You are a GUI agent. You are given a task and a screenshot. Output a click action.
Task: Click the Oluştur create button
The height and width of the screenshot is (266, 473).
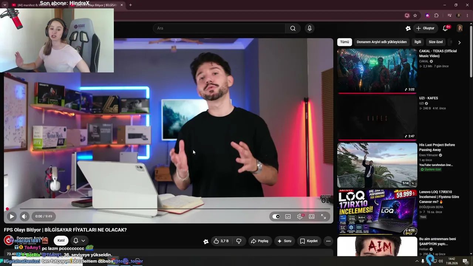pos(425,28)
